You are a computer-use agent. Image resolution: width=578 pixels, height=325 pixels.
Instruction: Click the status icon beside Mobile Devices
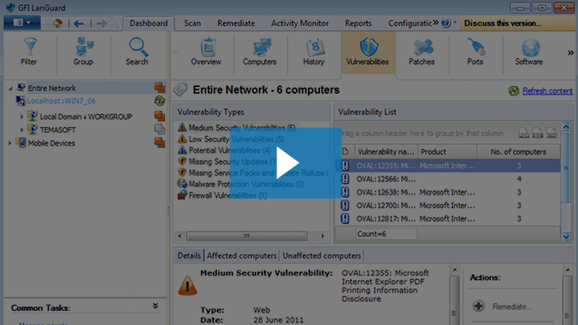coord(160,142)
